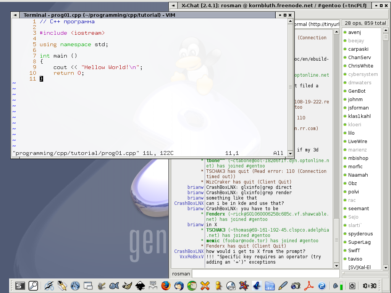Open Thunderbird mail client
This screenshot has height=293, width=391.
[179, 286]
